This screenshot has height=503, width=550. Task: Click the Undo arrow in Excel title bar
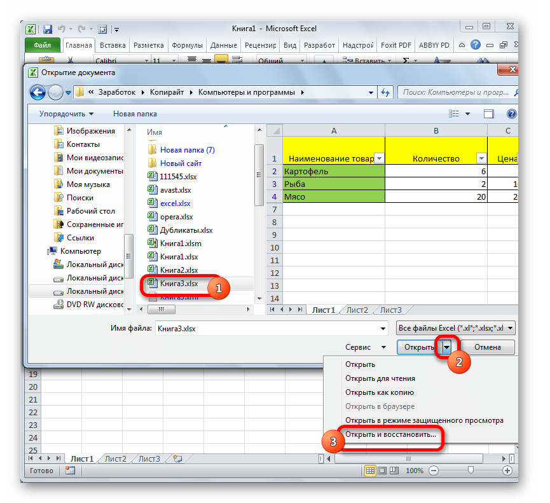coord(62,29)
